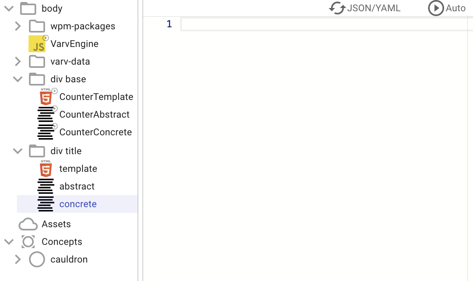Viewport: 473px width, 281px height.
Task: Click the cauldron concept circle icon
Action: (37, 259)
